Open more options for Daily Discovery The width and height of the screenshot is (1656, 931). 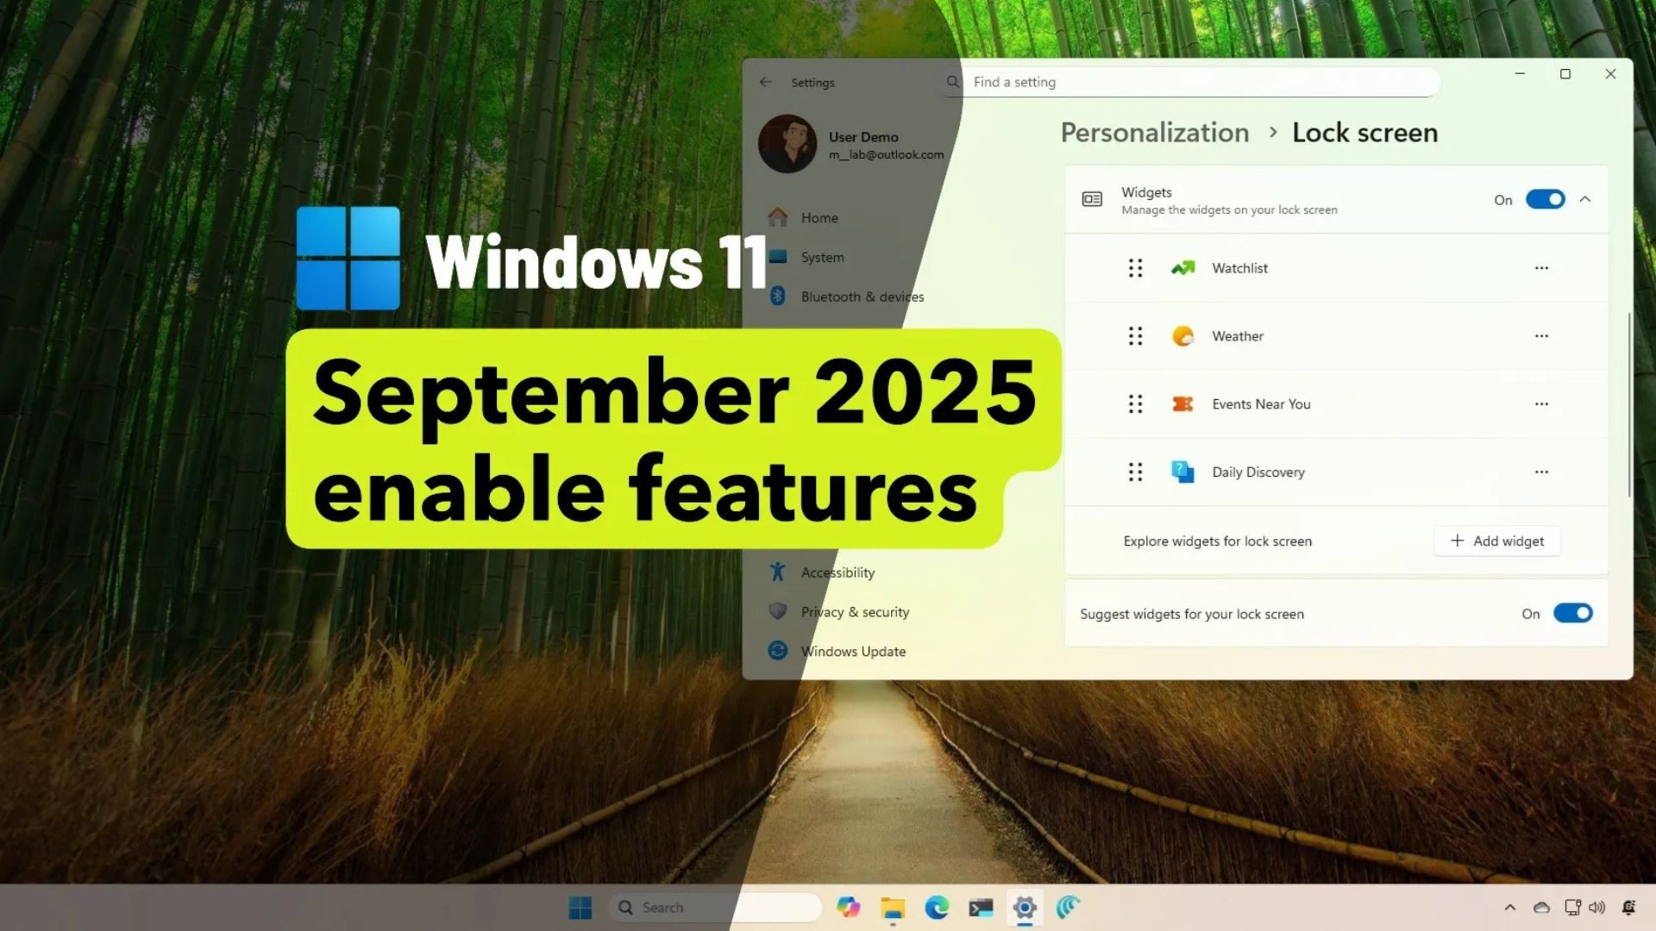(x=1541, y=472)
